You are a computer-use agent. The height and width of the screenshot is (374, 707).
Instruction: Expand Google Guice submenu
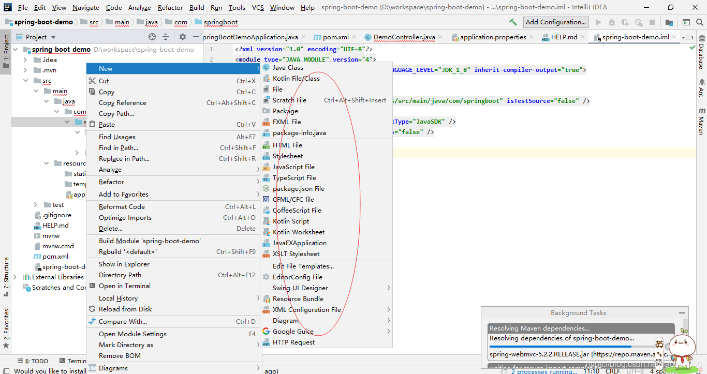point(326,332)
